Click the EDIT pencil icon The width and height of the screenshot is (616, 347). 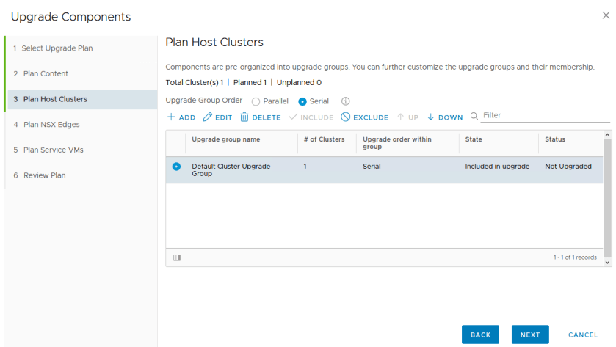pyautogui.click(x=207, y=117)
